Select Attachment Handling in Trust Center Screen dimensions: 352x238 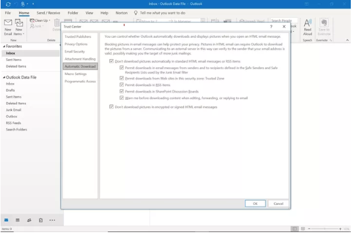[80, 59]
